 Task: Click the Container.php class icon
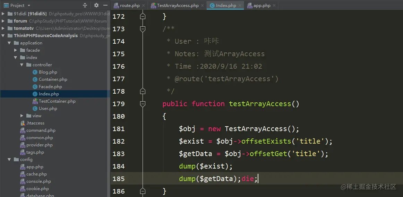point(35,79)
